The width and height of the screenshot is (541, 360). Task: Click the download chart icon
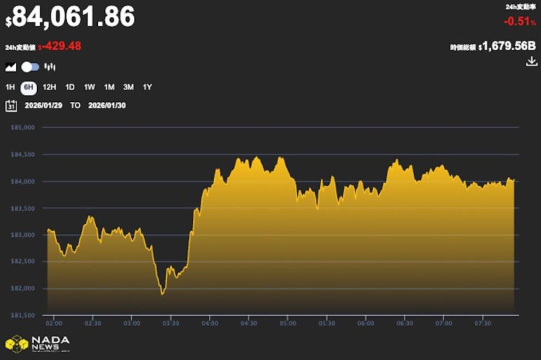[x=530, y=62]
